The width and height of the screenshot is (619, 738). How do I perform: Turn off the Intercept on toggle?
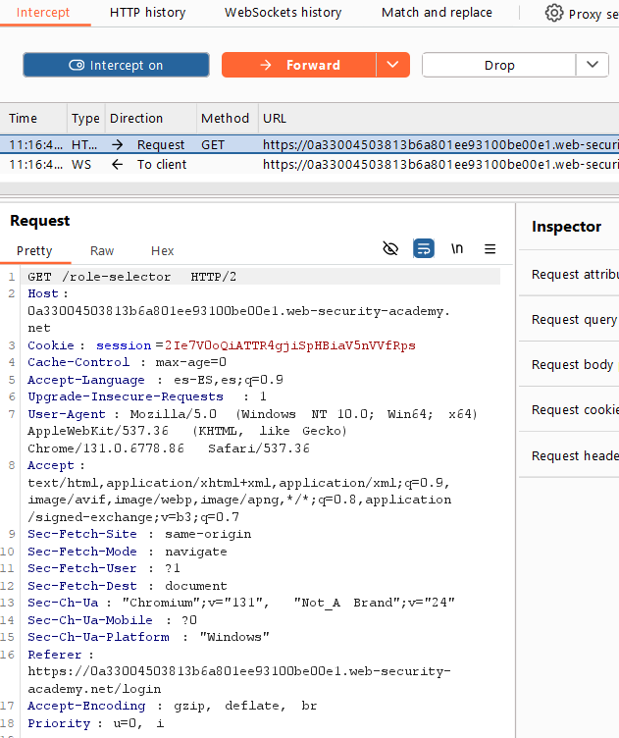pyautogui.click(x=116, y=65)
